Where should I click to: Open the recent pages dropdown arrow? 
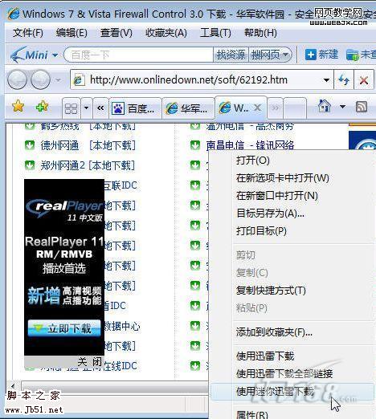pos(58,80)
